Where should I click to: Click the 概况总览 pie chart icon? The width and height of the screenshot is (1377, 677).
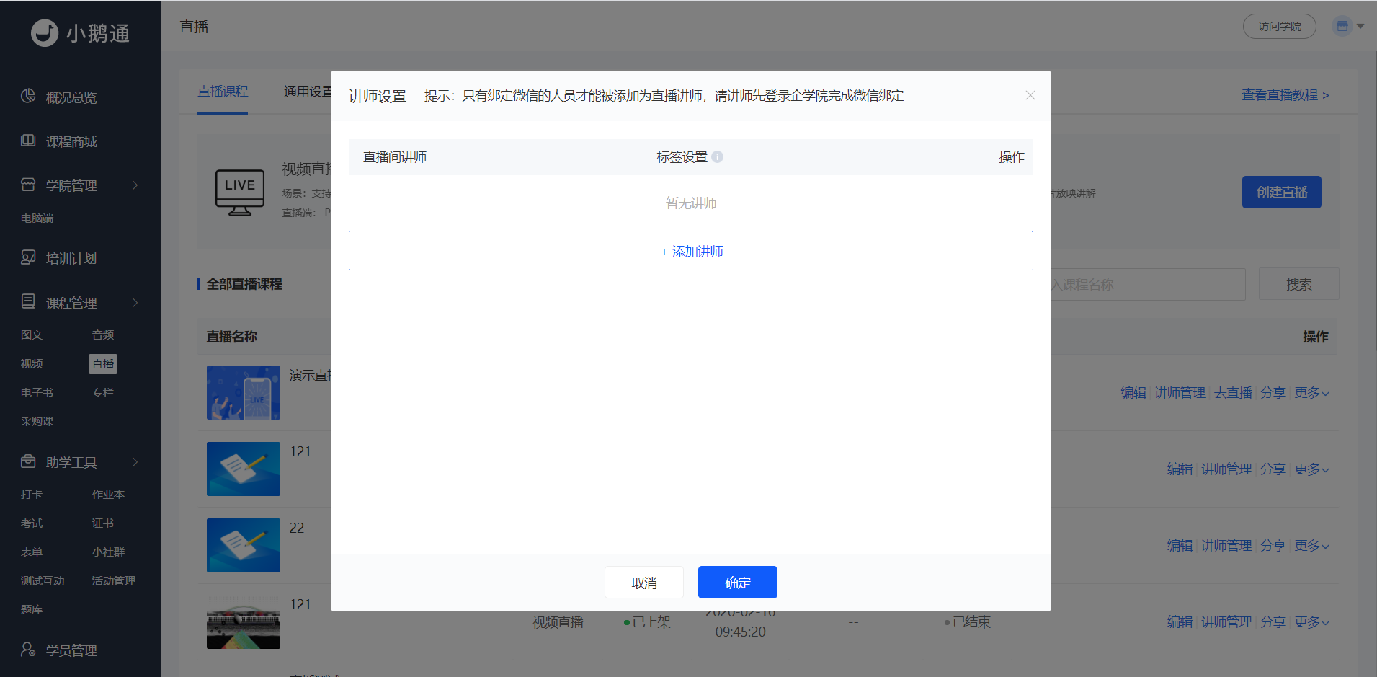pos(28,97)
